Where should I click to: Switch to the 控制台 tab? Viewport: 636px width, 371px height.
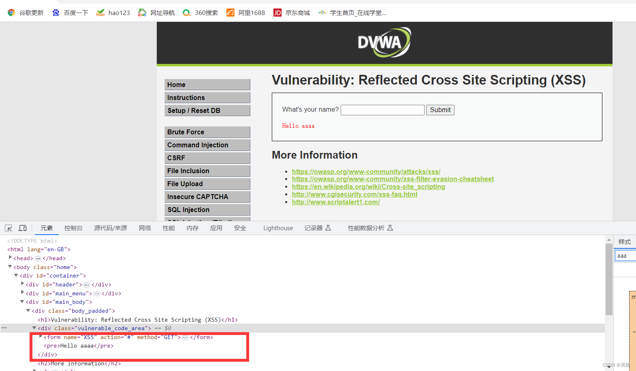click(x=73, y=228)
